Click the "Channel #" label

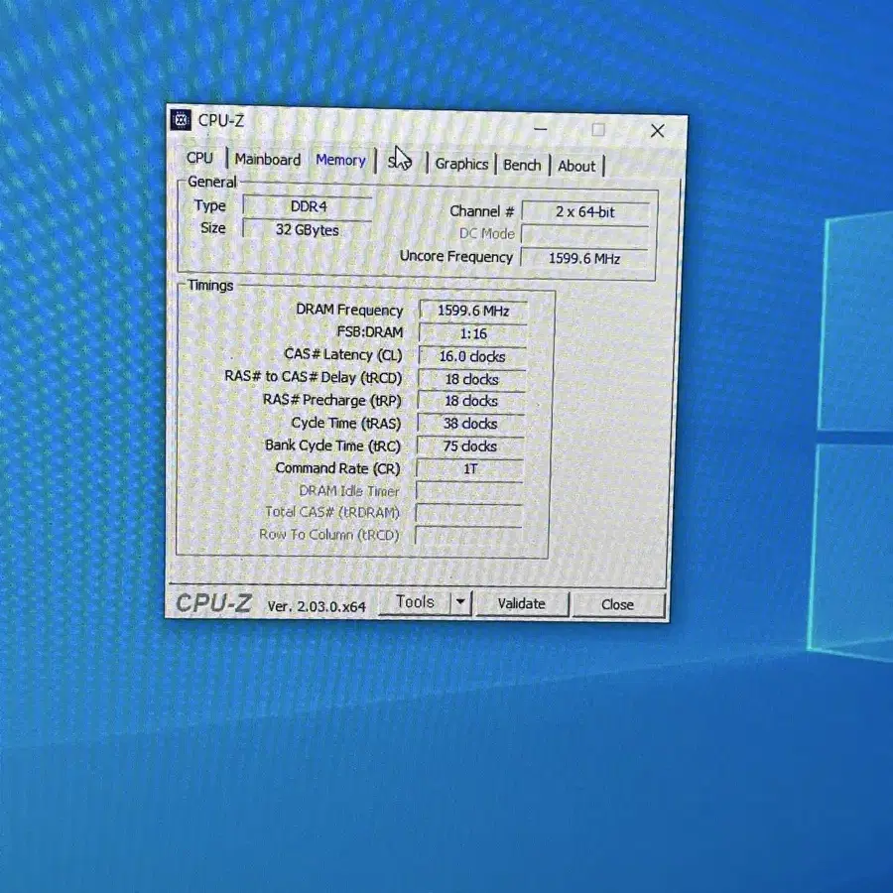pyautogui.click(x=482, y=211)
